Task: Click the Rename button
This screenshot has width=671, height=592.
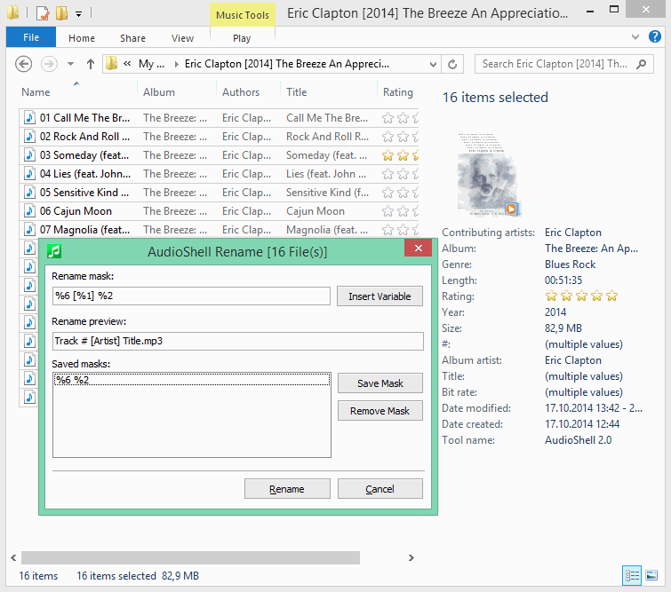Action: (x=287, y=489)
